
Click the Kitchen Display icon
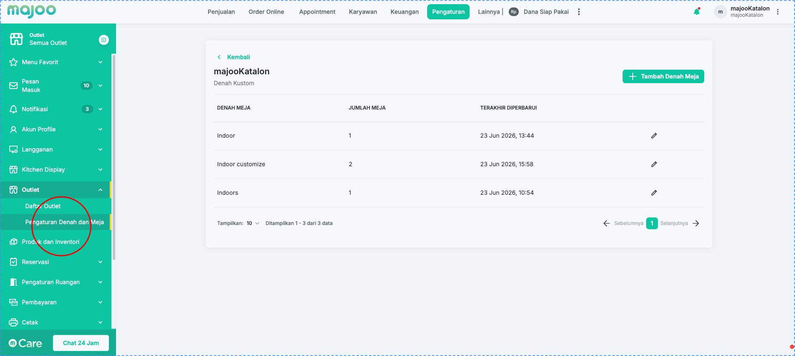click(13, 170)
